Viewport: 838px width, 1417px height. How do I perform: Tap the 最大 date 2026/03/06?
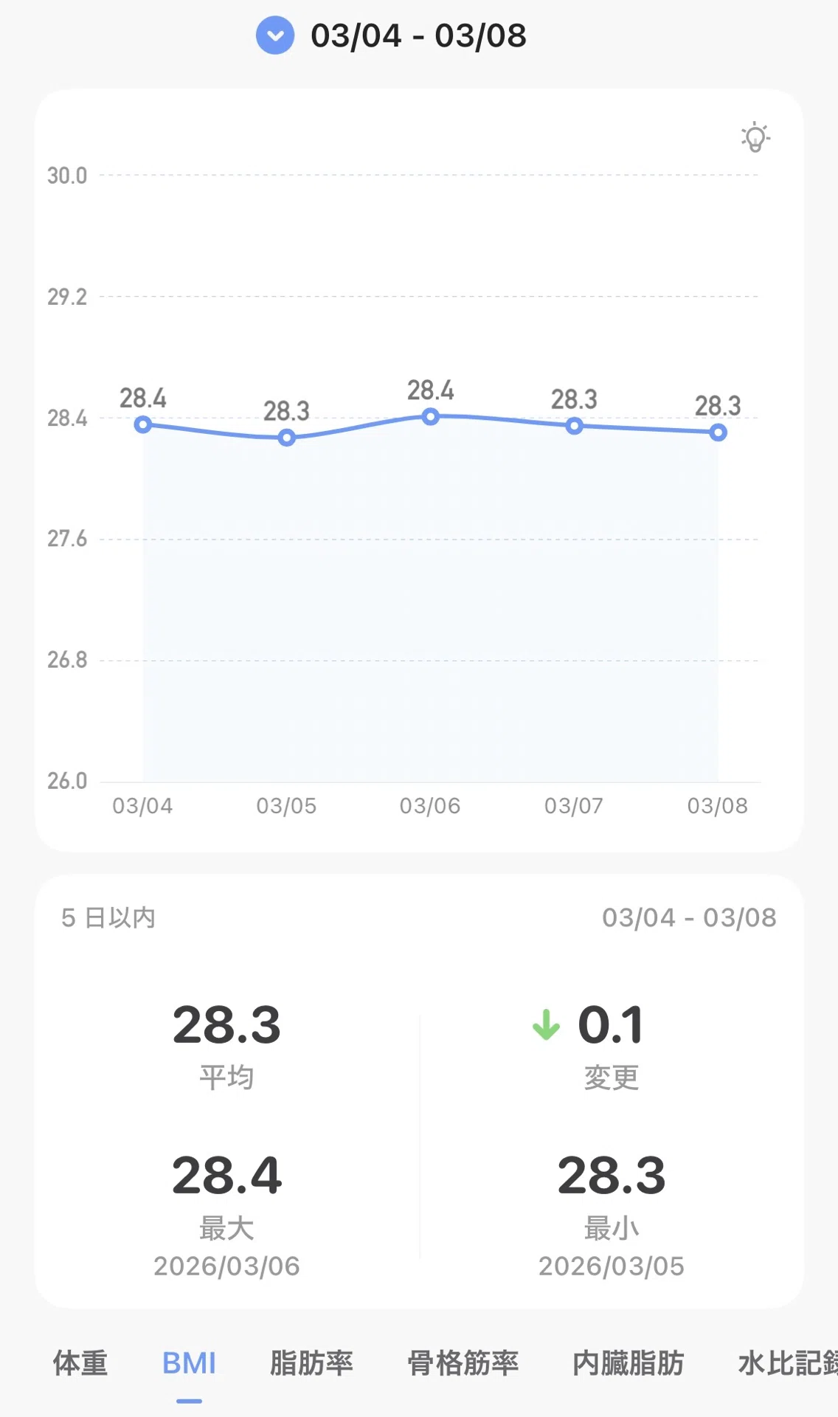point(226,1266)
